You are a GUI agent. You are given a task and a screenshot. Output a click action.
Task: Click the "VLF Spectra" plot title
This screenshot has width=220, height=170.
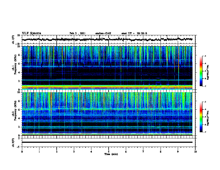[31, 33]
